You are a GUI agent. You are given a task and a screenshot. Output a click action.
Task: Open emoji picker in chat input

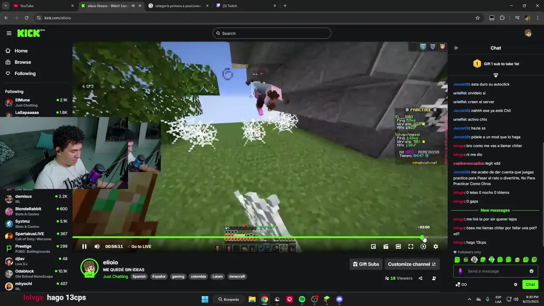click(531, 271)
